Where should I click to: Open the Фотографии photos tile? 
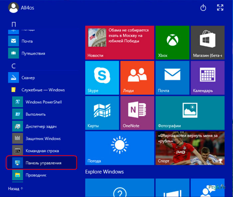pos(190,113)
